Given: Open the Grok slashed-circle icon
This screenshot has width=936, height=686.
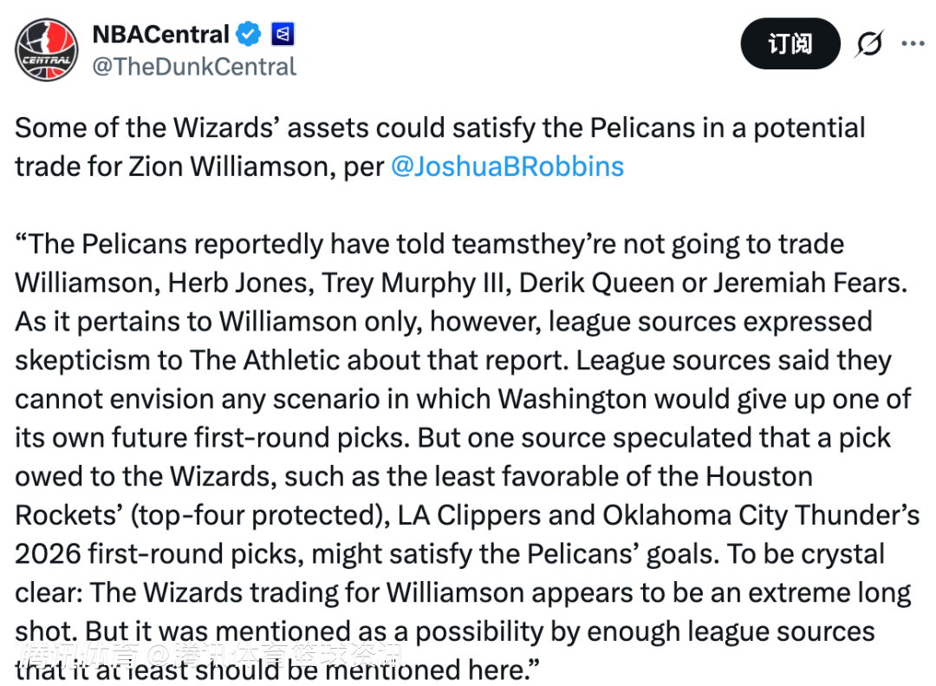Looking at the screenshot, I should 868,43.
